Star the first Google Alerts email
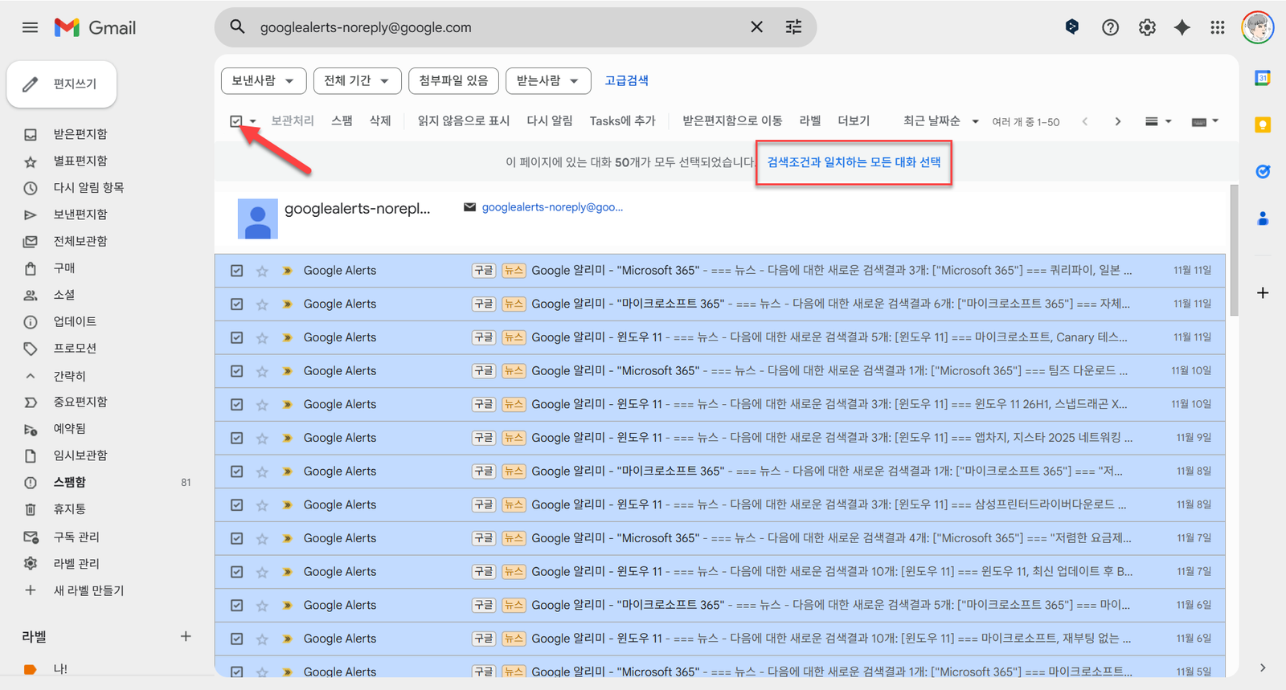Screen dimensions: 1286x690 [262, 272]
